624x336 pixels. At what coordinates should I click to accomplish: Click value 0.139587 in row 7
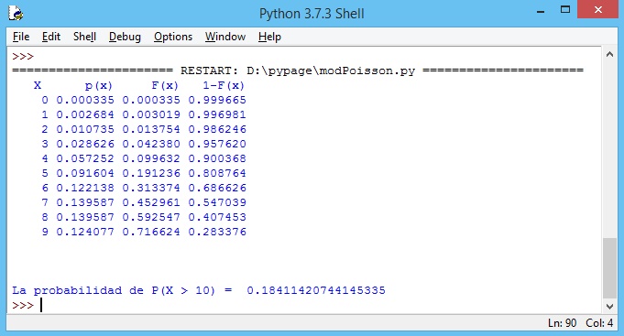pos(85,203)
